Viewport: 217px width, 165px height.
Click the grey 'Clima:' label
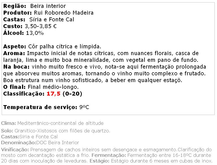coord(9,123)
